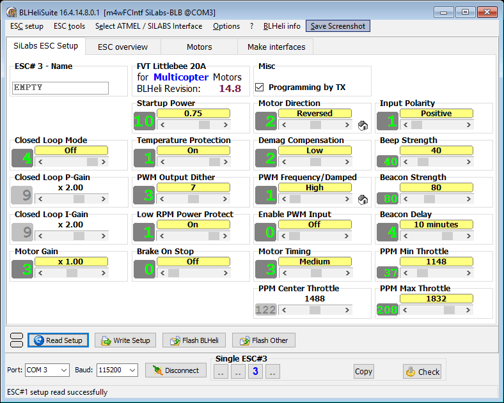Viewport: 504px width, 403px height.
Task: Open the Select ATMEL / SILABS Interface menu
Action: pyautogui.click(x=148, y=26)
